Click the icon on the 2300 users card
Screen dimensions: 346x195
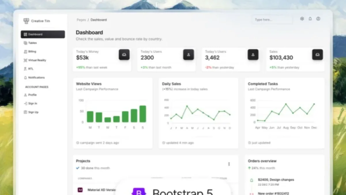(x=189, y=55)
